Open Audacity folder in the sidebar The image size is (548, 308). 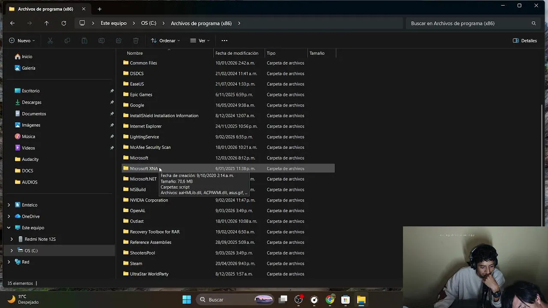pyautogui.click(x=30, y=159)
